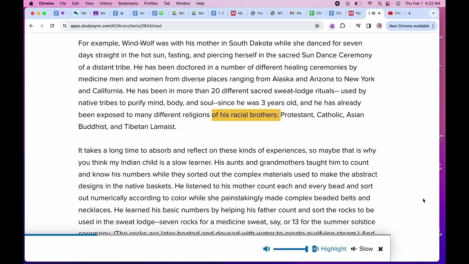
Task: Go back to the previous page
Action: [x=31, y=26]
